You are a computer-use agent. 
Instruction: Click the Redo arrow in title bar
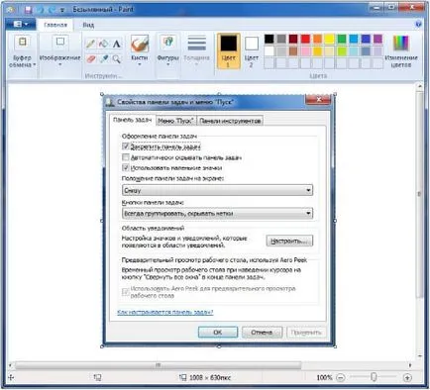click(x=53, y=10)
